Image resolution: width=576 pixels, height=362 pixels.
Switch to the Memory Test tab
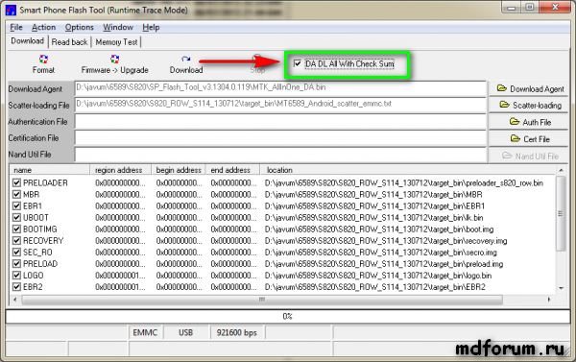[x=116, y=42]
